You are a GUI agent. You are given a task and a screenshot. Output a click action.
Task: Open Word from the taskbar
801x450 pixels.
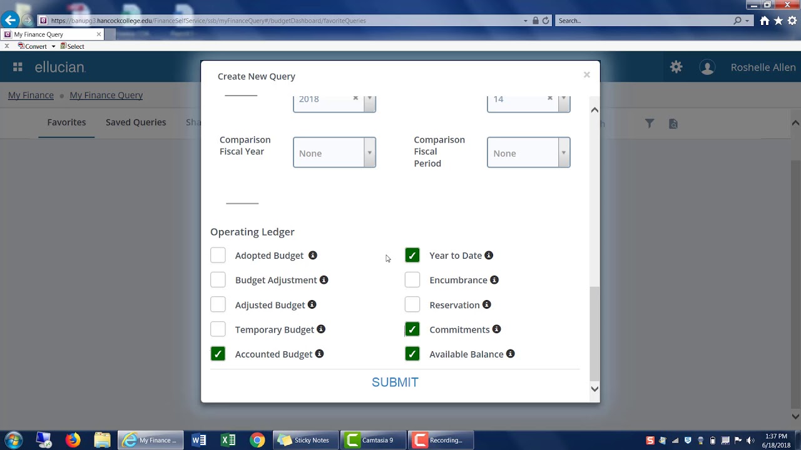point(199,440)
